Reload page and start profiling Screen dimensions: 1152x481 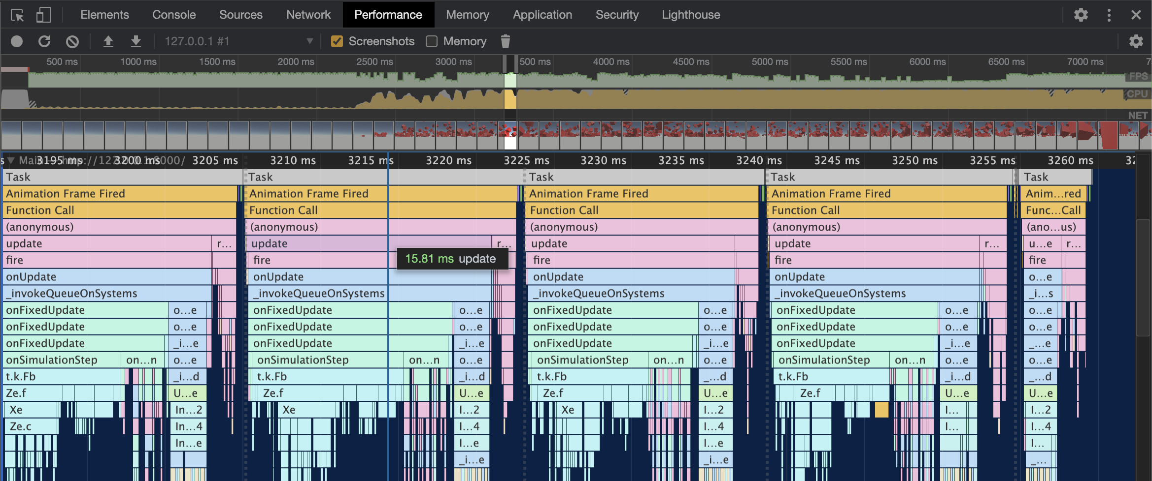point(44,41)
